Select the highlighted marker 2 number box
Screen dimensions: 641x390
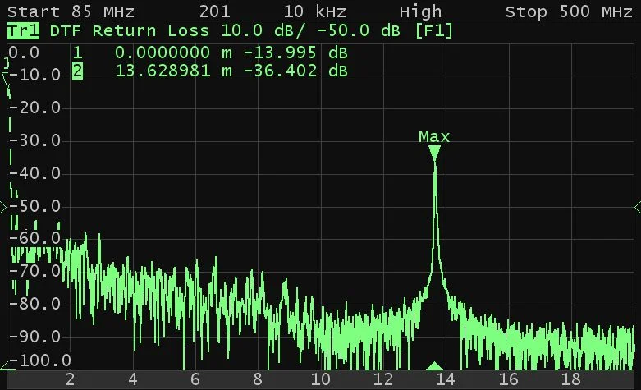pos(78,71)
